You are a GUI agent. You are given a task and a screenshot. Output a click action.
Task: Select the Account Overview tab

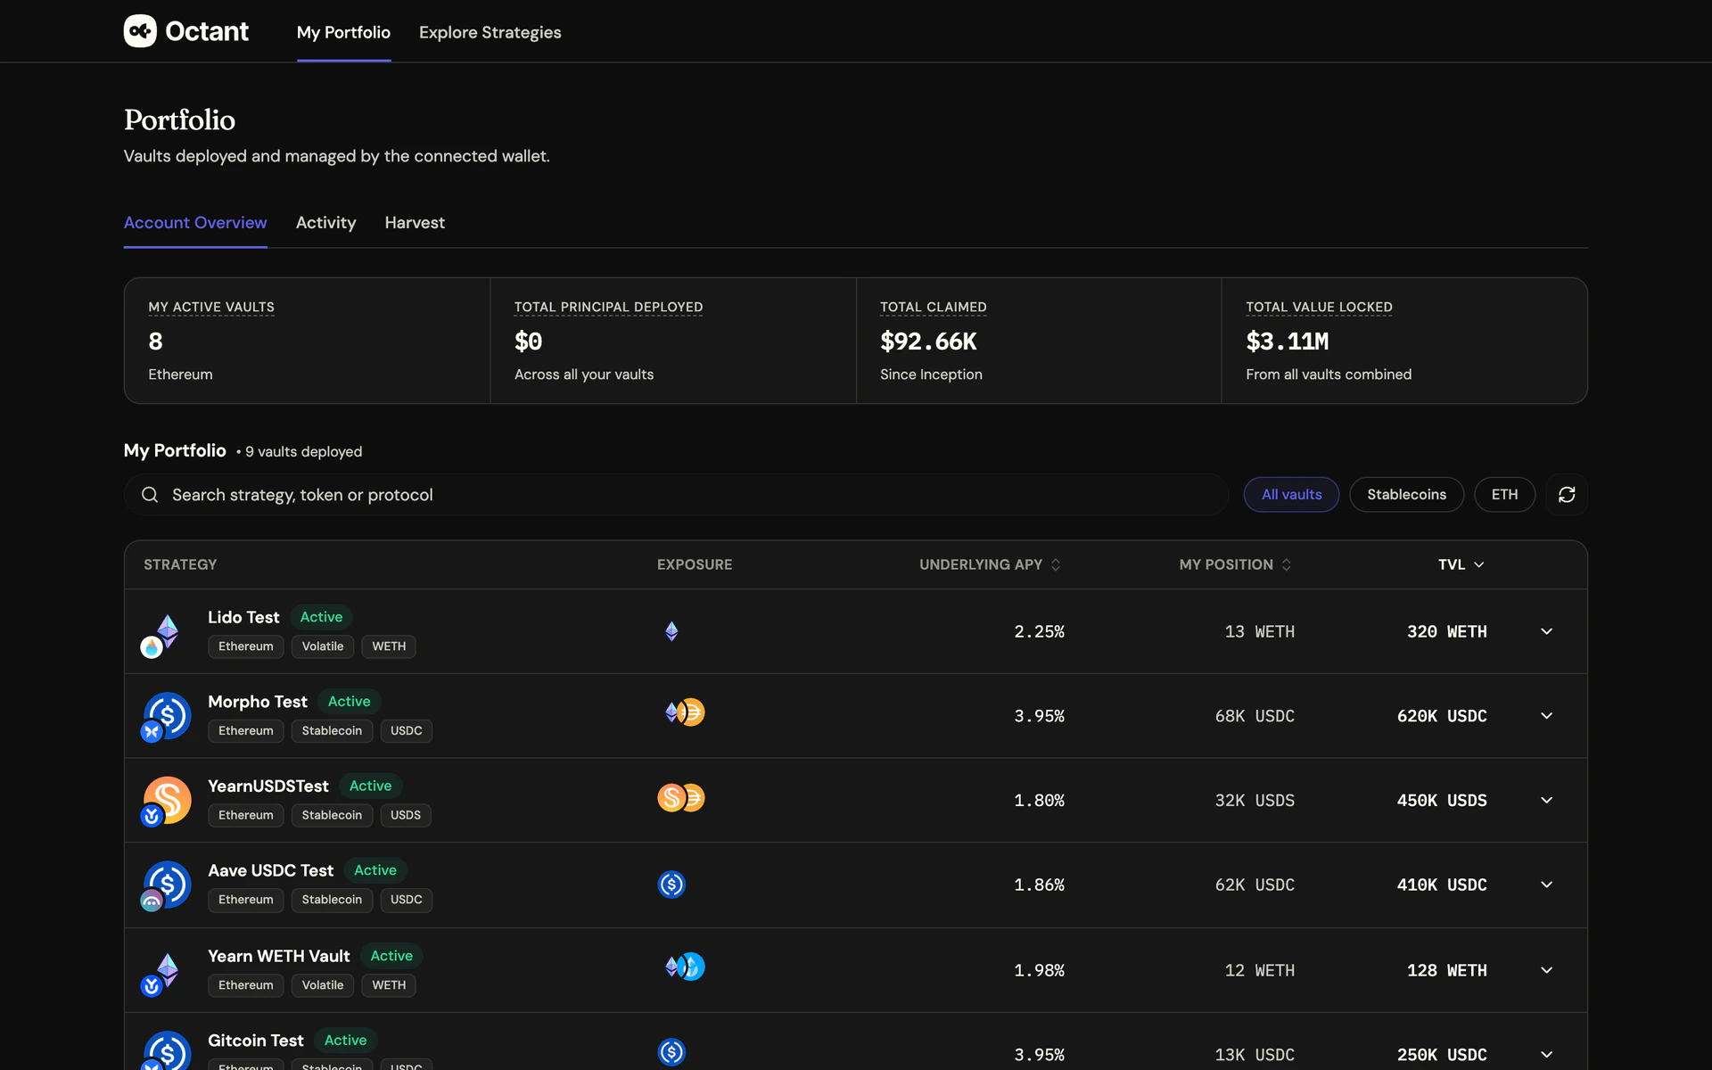[195, 223]
